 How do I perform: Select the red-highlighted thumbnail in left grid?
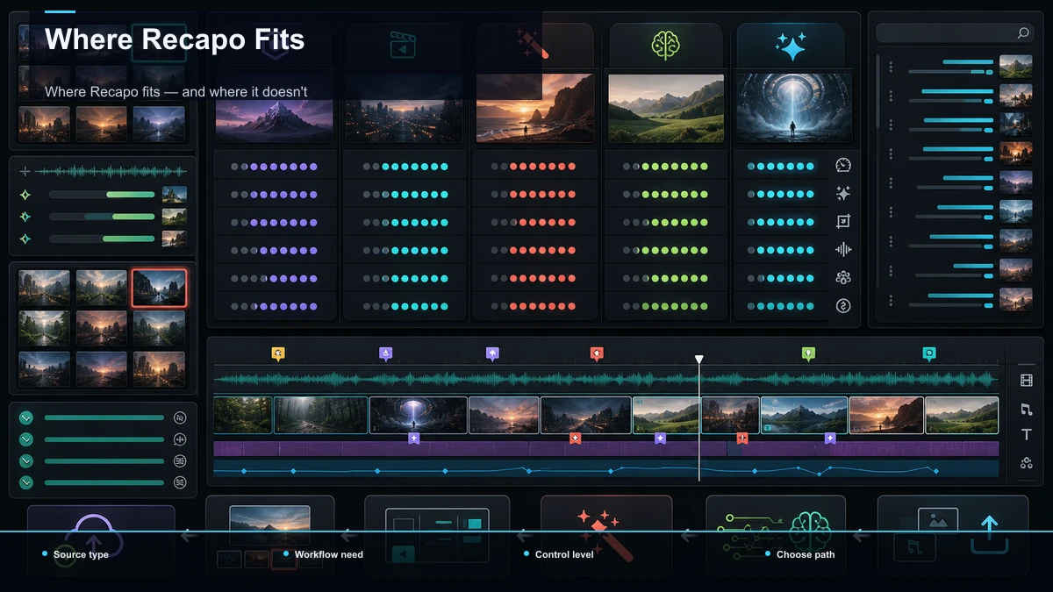coord(159,288)
